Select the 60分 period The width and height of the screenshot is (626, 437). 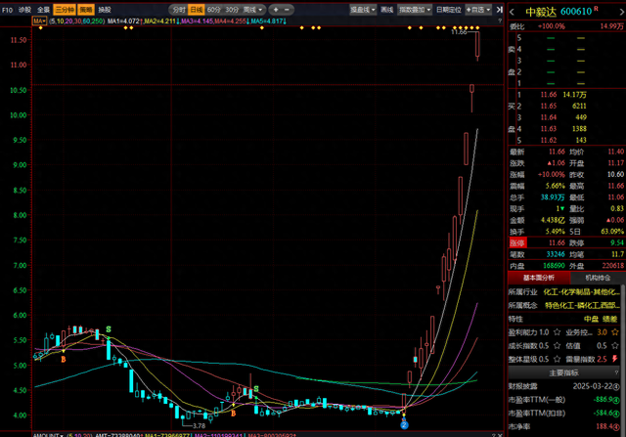214,10
